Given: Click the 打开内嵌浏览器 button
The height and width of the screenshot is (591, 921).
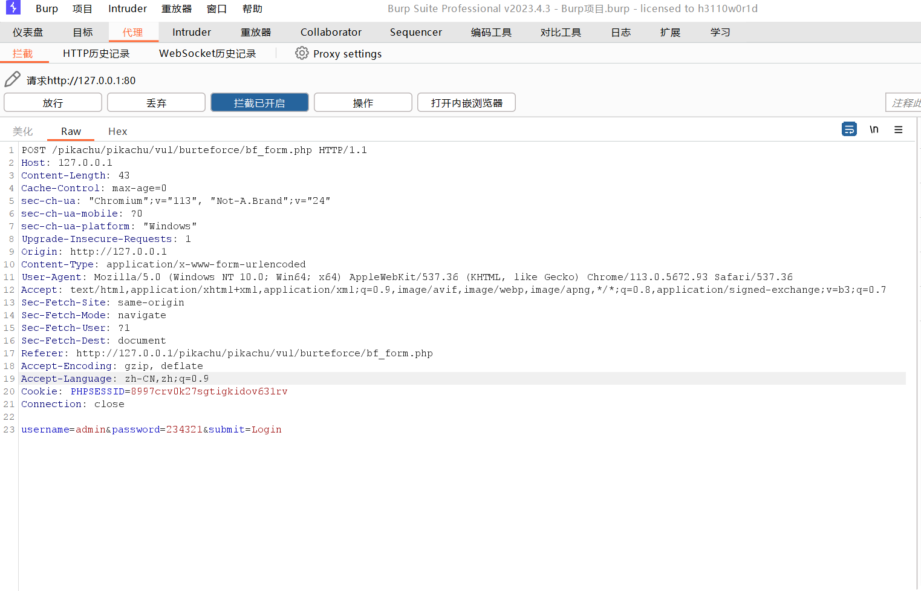Looking at the screenshot, I should pos(466,102).
